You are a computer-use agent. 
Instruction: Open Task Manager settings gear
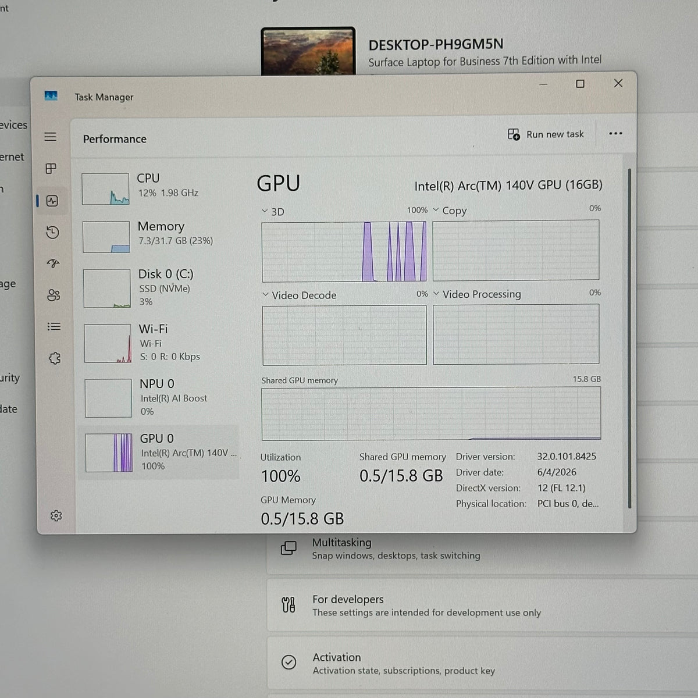point(56,516)
